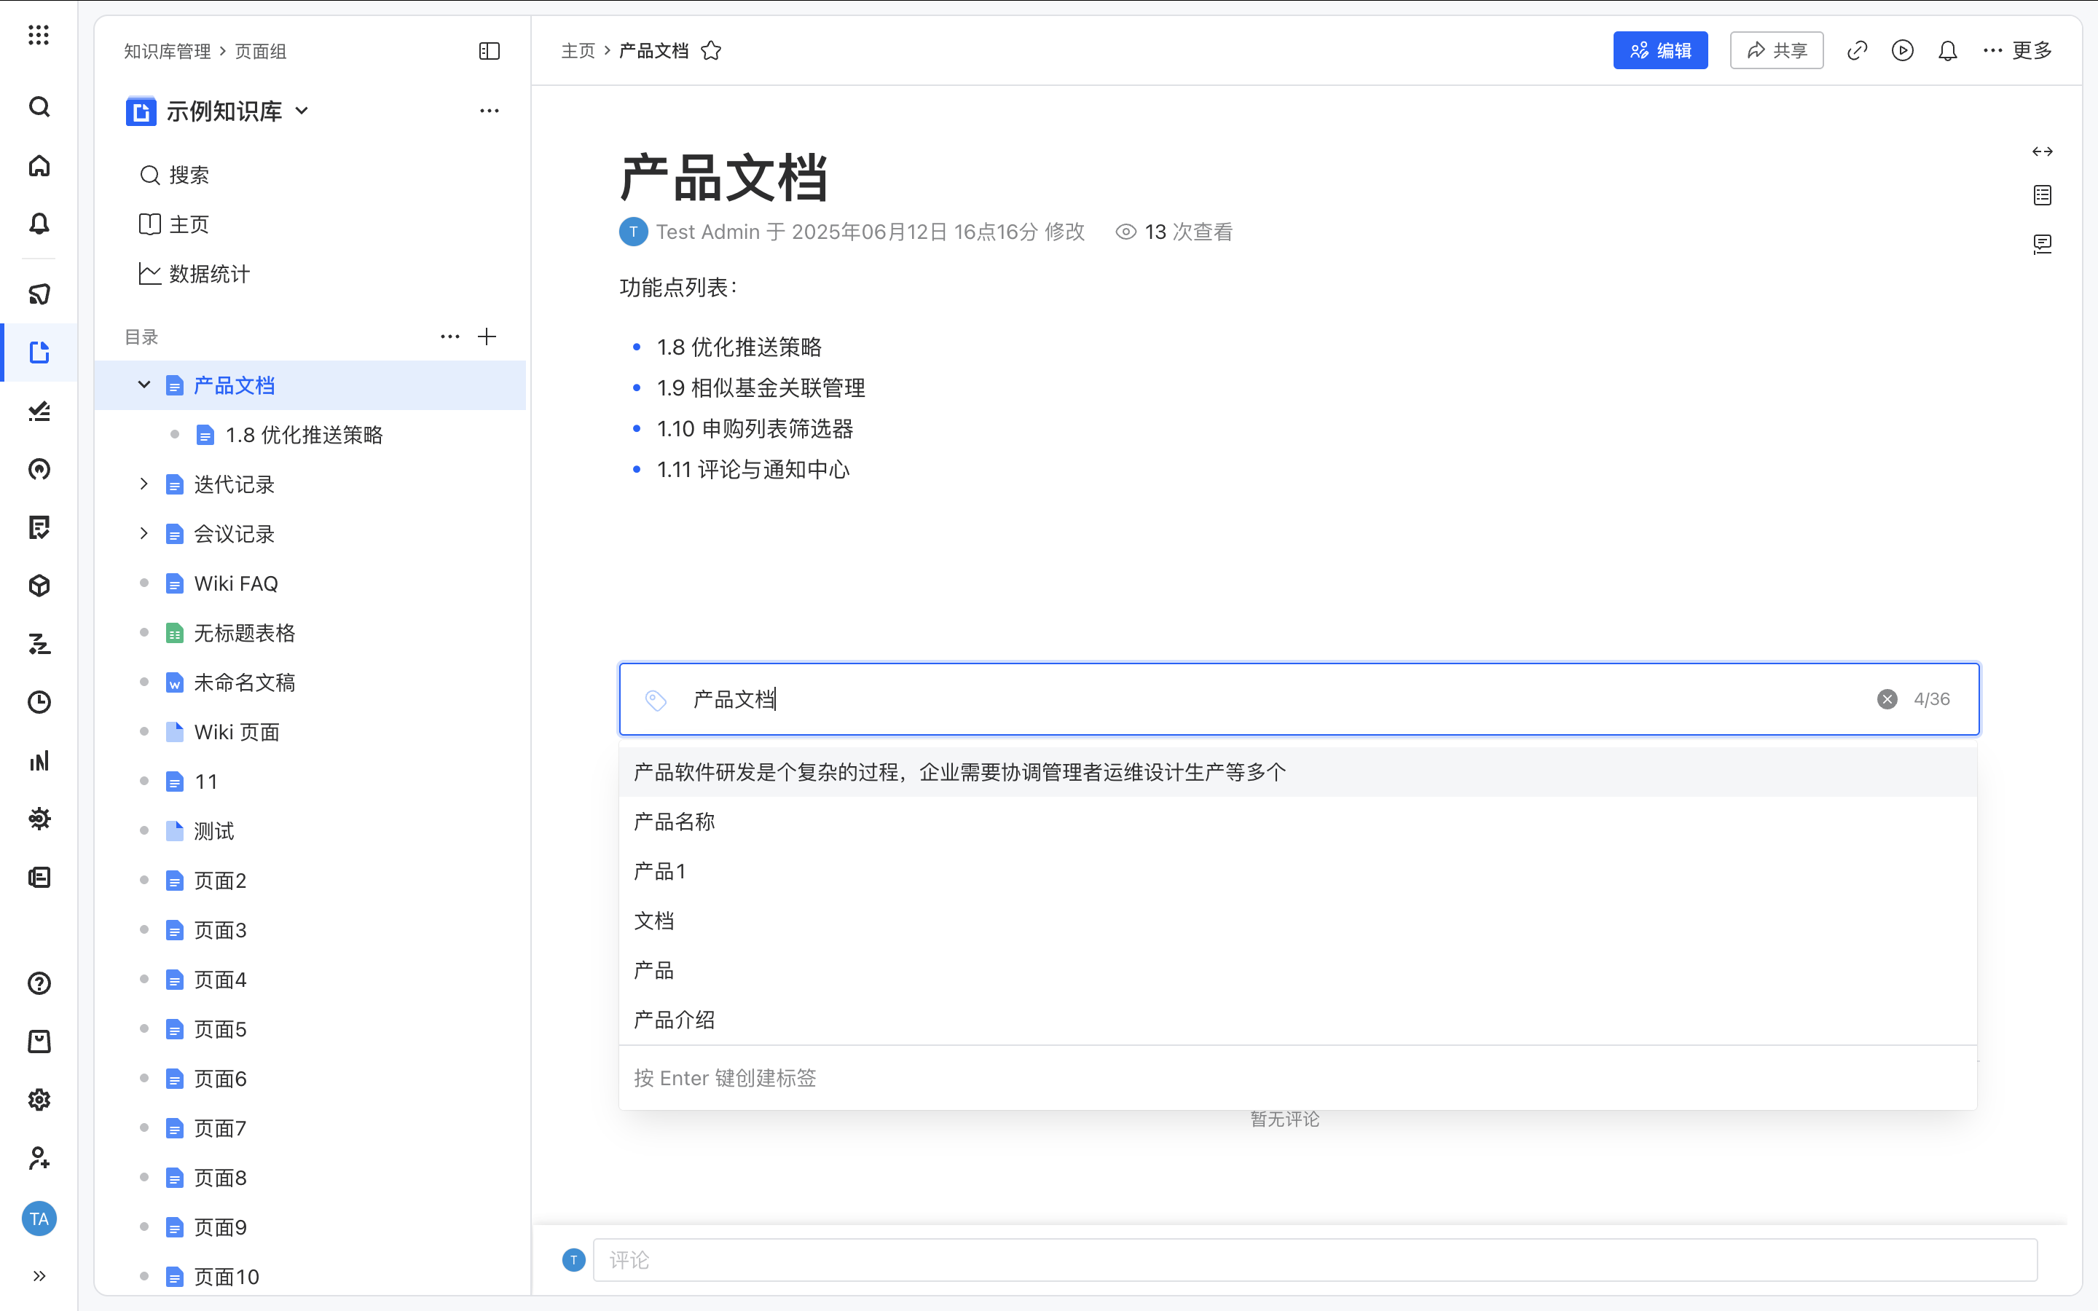Click 主页 breadcrumb in header

click(578, 51)
